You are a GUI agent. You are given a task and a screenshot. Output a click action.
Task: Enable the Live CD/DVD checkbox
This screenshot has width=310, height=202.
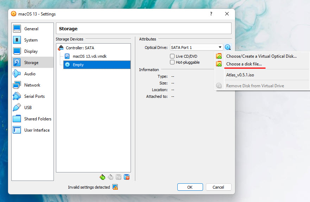pyautogui.click(x=172, y=56)
